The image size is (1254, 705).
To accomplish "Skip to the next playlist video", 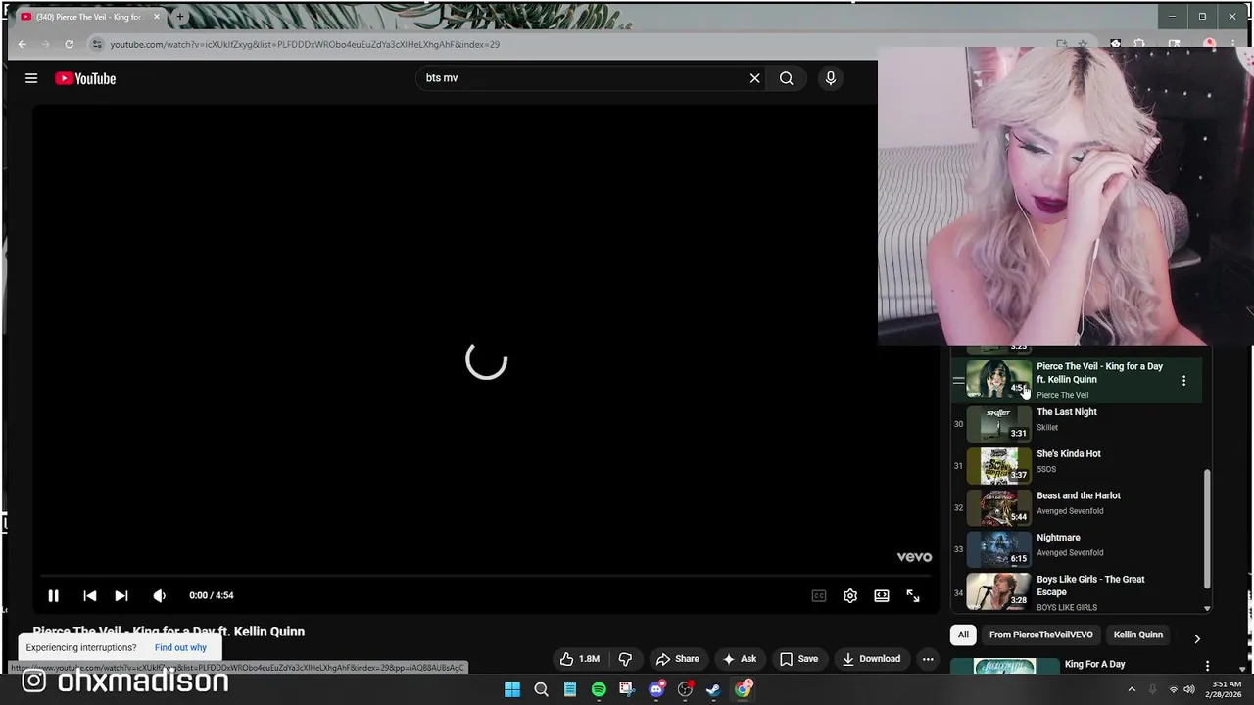I will (x=121, y=595).
